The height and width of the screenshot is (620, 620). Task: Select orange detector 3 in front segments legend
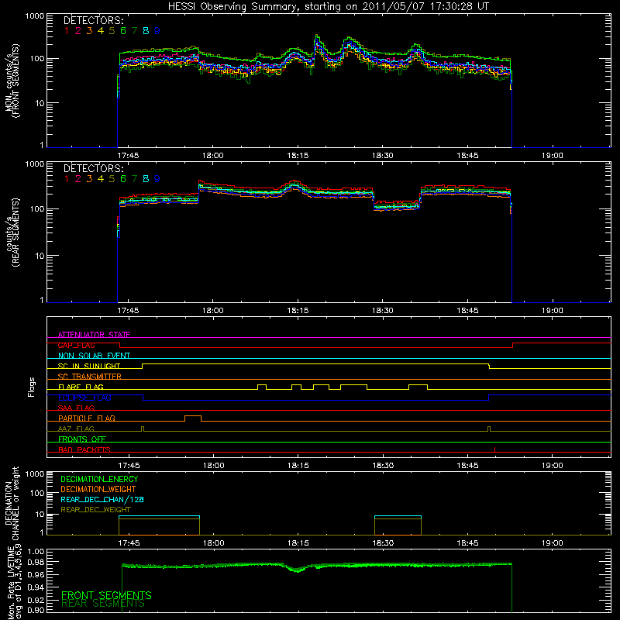click(89, 31)
